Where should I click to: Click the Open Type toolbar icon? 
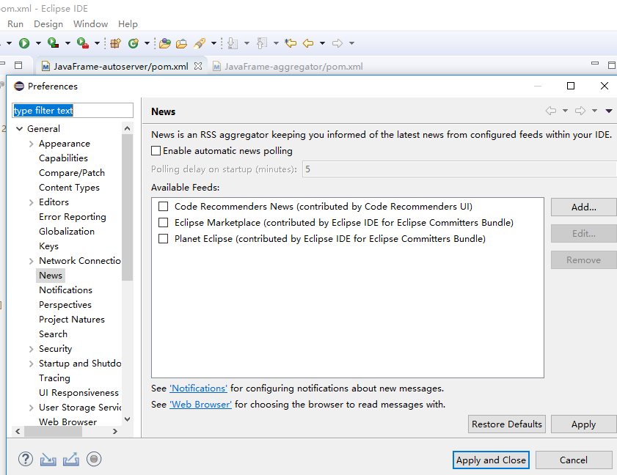165,43
